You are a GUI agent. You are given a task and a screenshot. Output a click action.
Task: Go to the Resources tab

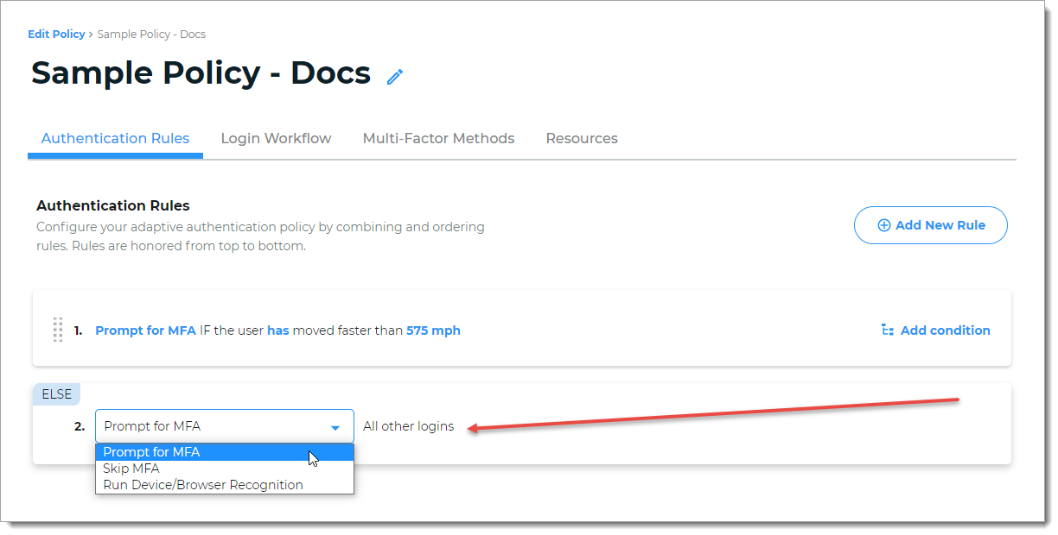click(x=582, y=138)
